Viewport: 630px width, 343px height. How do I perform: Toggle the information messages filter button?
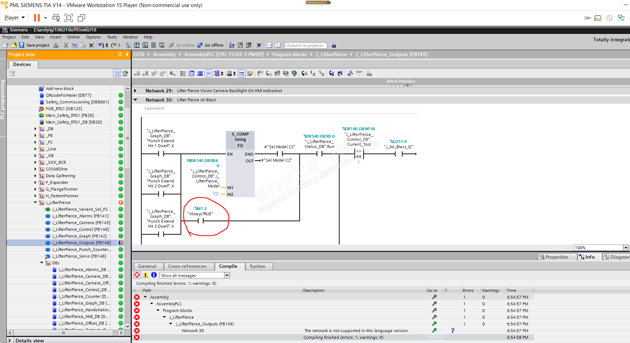[154, 275]
